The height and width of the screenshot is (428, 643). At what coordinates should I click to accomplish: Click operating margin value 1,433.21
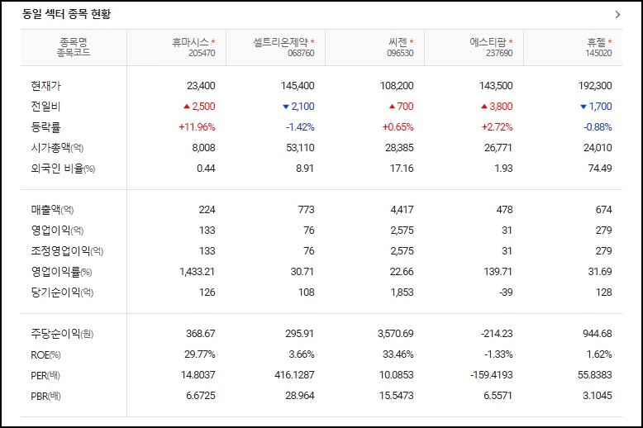point(197,271)
